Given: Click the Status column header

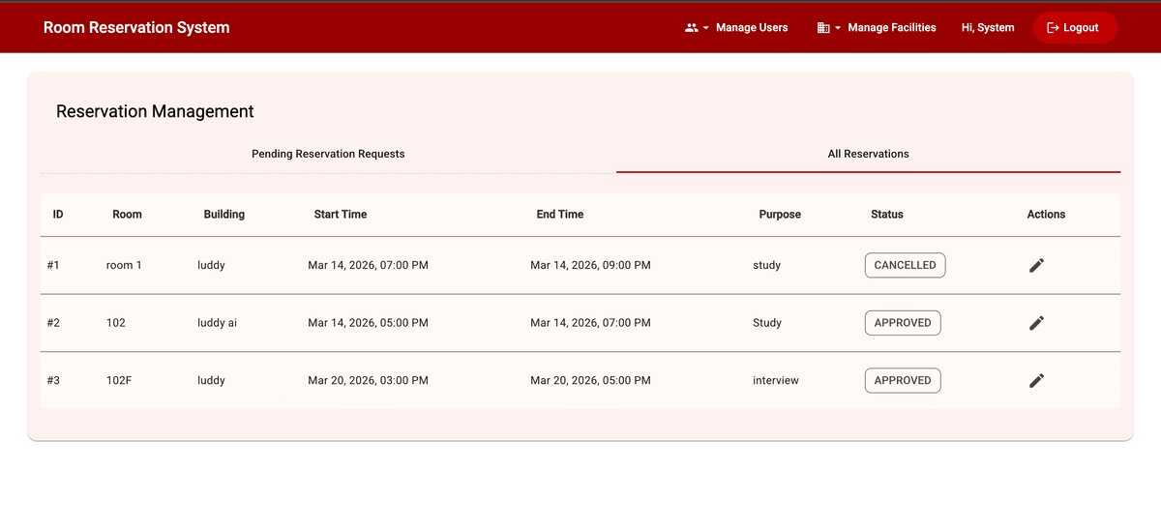Looking at the screenshot, I should (x=886, y=215).
